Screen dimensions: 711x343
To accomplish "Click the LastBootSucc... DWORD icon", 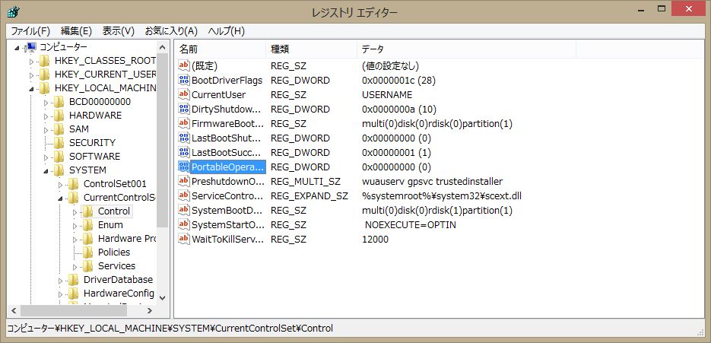I will [184, 152].
